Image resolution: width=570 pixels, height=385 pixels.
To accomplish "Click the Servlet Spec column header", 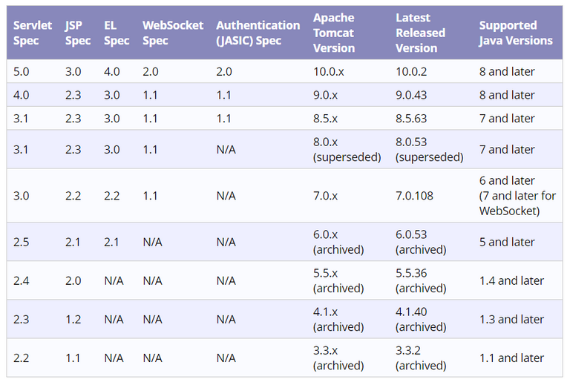I will click(33, 33).
